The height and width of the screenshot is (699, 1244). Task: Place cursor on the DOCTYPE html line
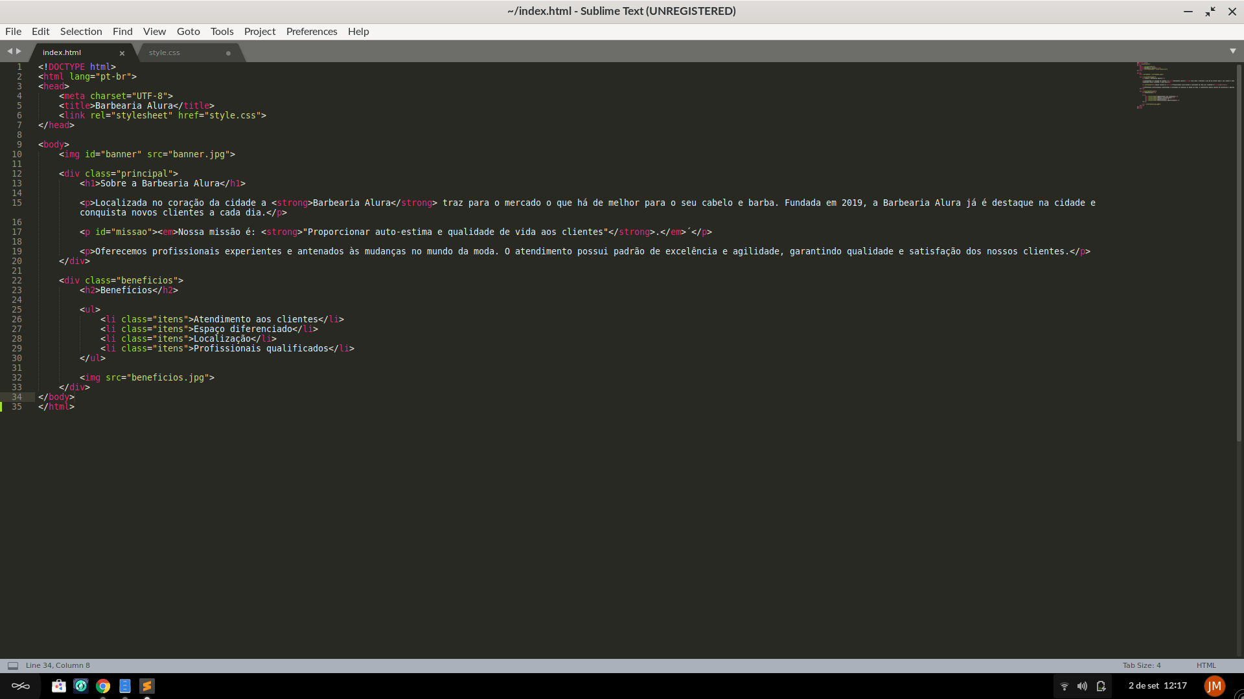pos(77,67)
